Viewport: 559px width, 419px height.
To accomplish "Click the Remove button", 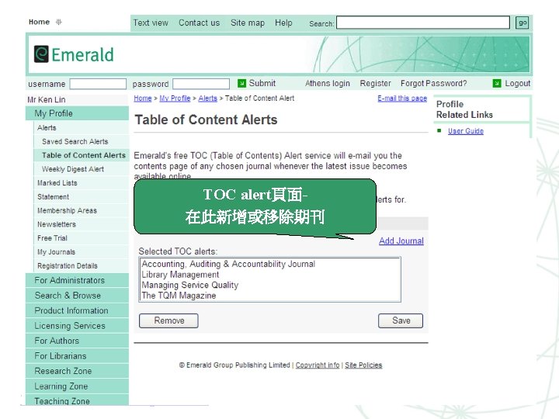I will coord(168,320).
